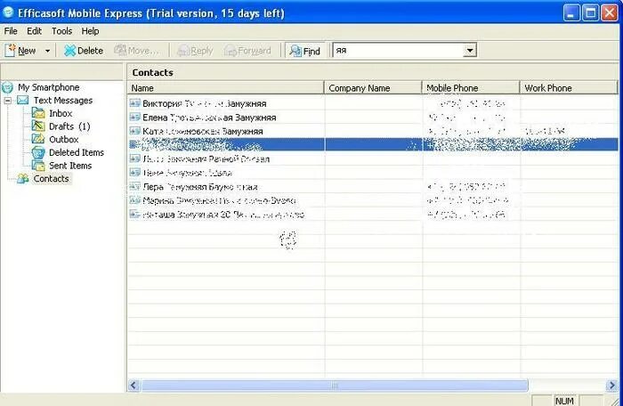Click the Inbox folder icon

(x=38, y=113)
